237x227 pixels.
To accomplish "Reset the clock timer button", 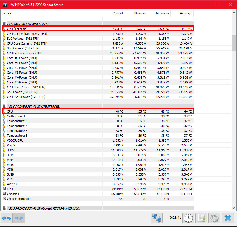I will [x=188, y=218].
